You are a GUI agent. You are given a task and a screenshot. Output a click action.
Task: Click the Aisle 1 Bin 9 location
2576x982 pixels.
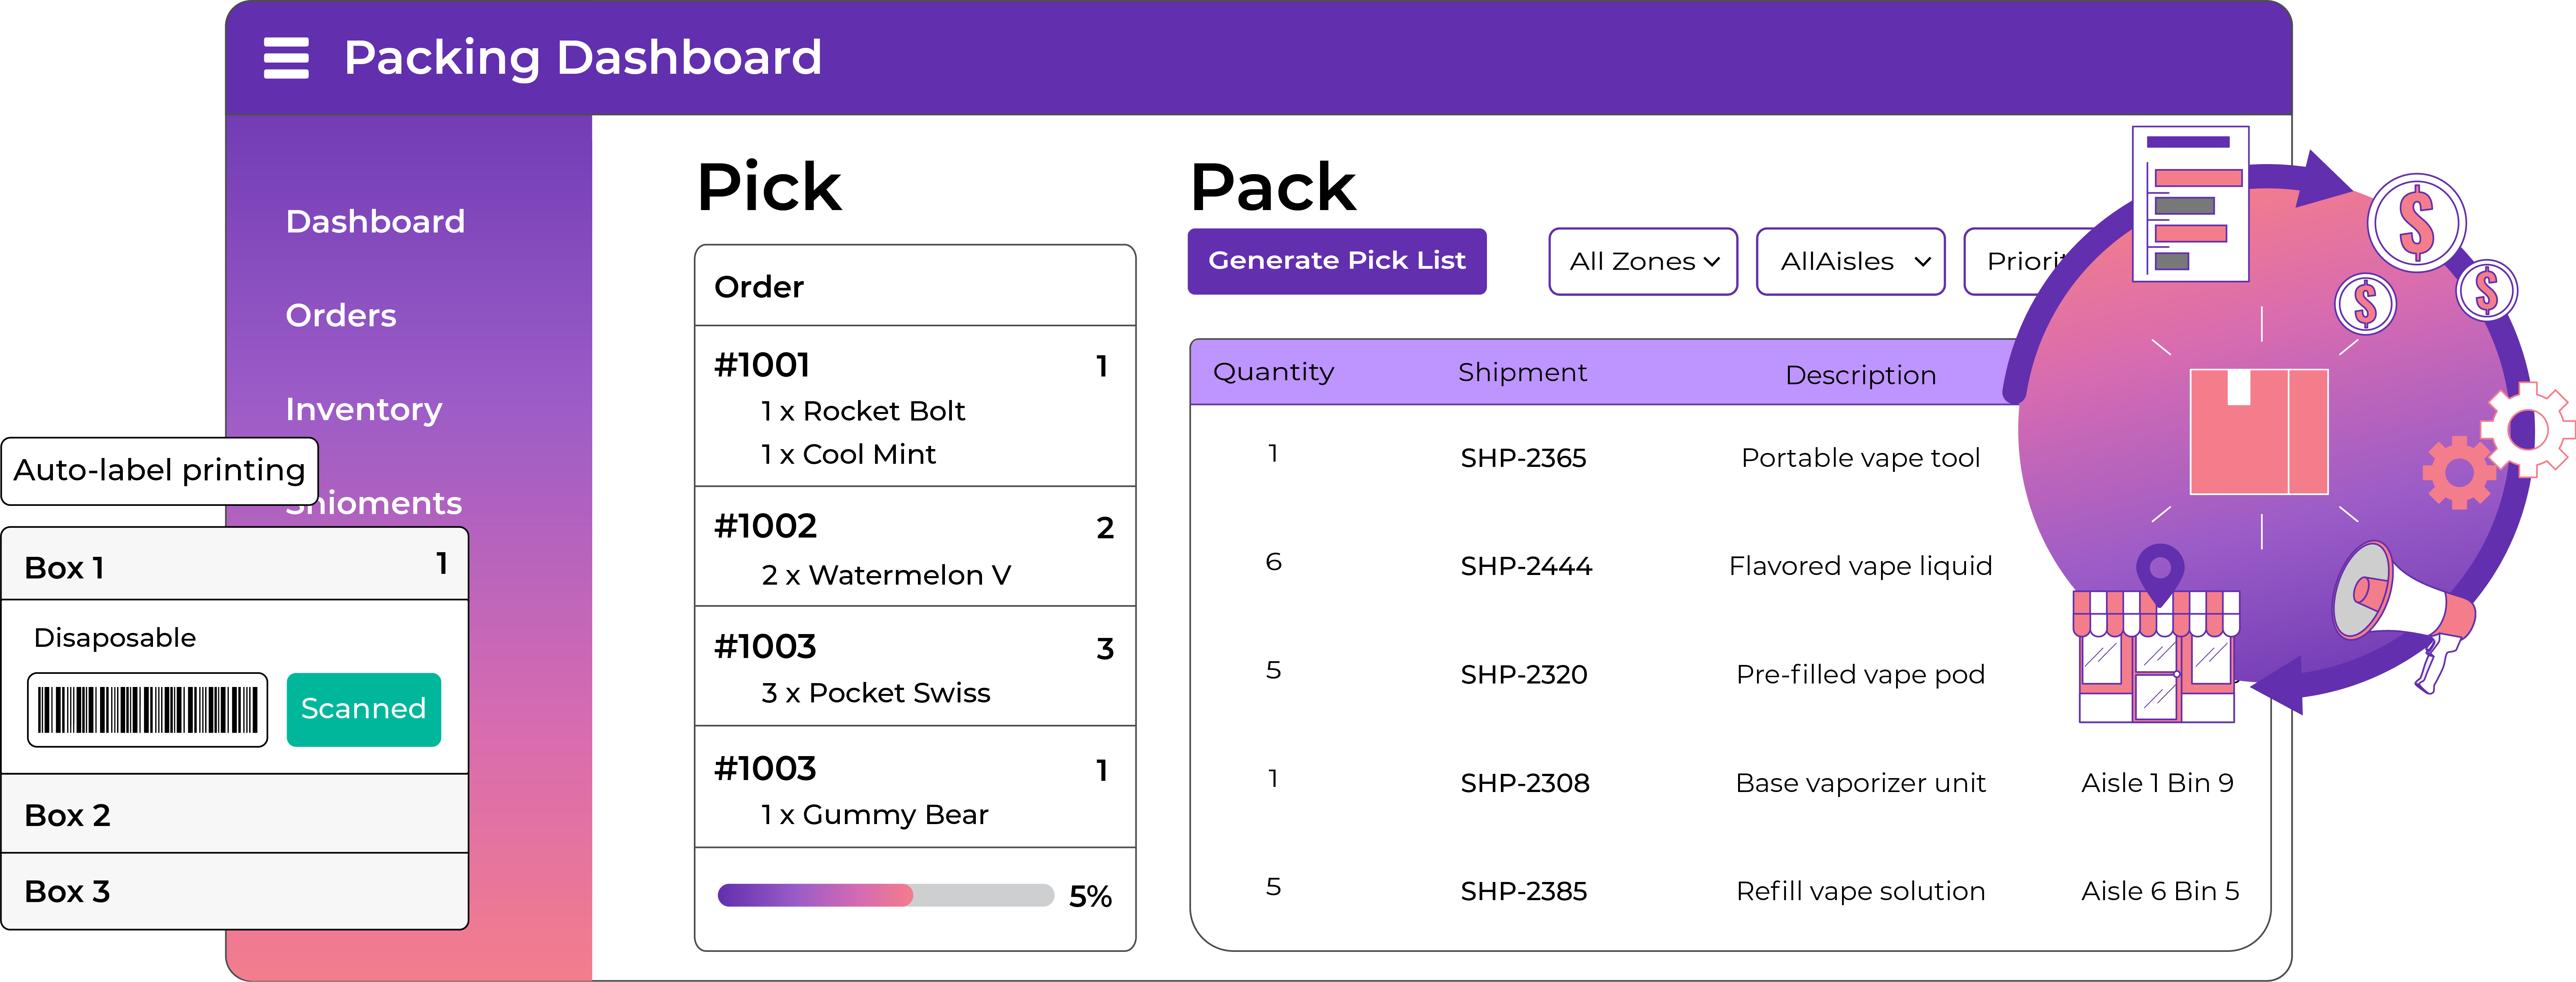coord(2157,783)
